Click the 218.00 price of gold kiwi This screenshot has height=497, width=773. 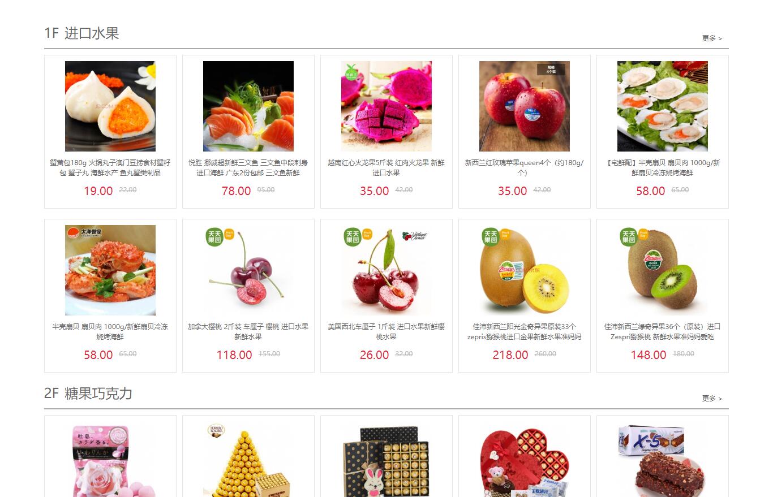point(510,355)
